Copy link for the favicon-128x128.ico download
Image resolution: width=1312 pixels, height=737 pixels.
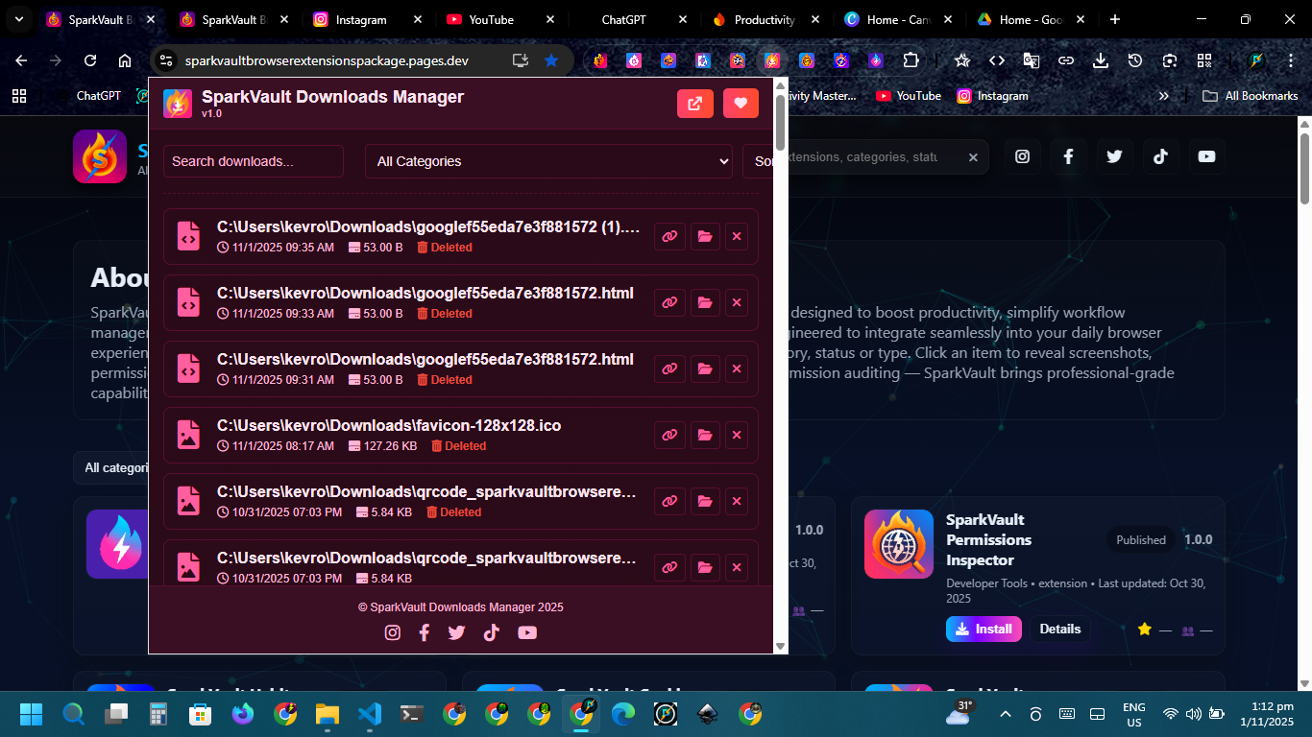669,435
